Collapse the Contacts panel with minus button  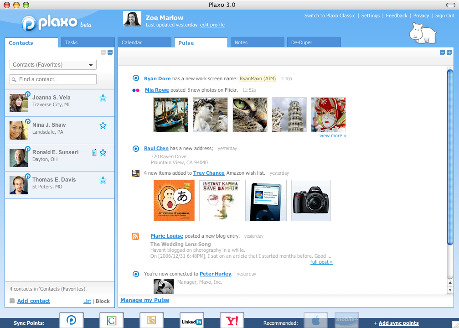[103, 52]
